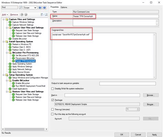163x137 pixels.
Task: Click the Apply button
Action: (154, 135)
